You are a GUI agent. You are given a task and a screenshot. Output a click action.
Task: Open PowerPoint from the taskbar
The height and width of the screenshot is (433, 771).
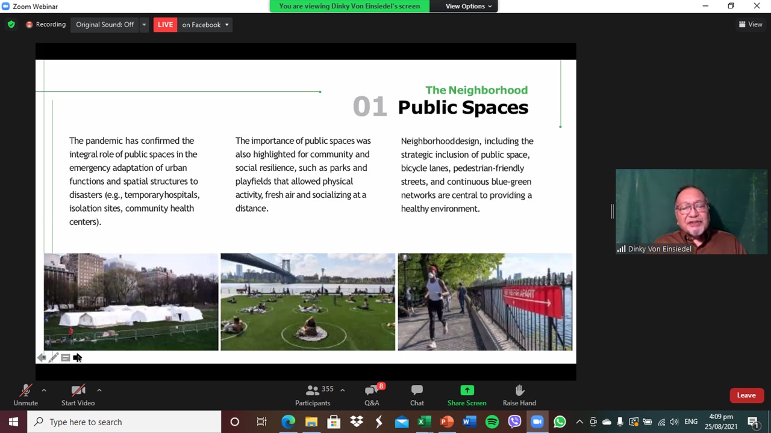click(x=447, y=422)
